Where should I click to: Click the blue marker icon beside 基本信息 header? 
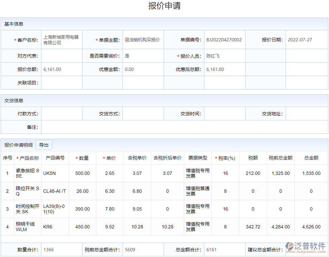coord(5,24)
